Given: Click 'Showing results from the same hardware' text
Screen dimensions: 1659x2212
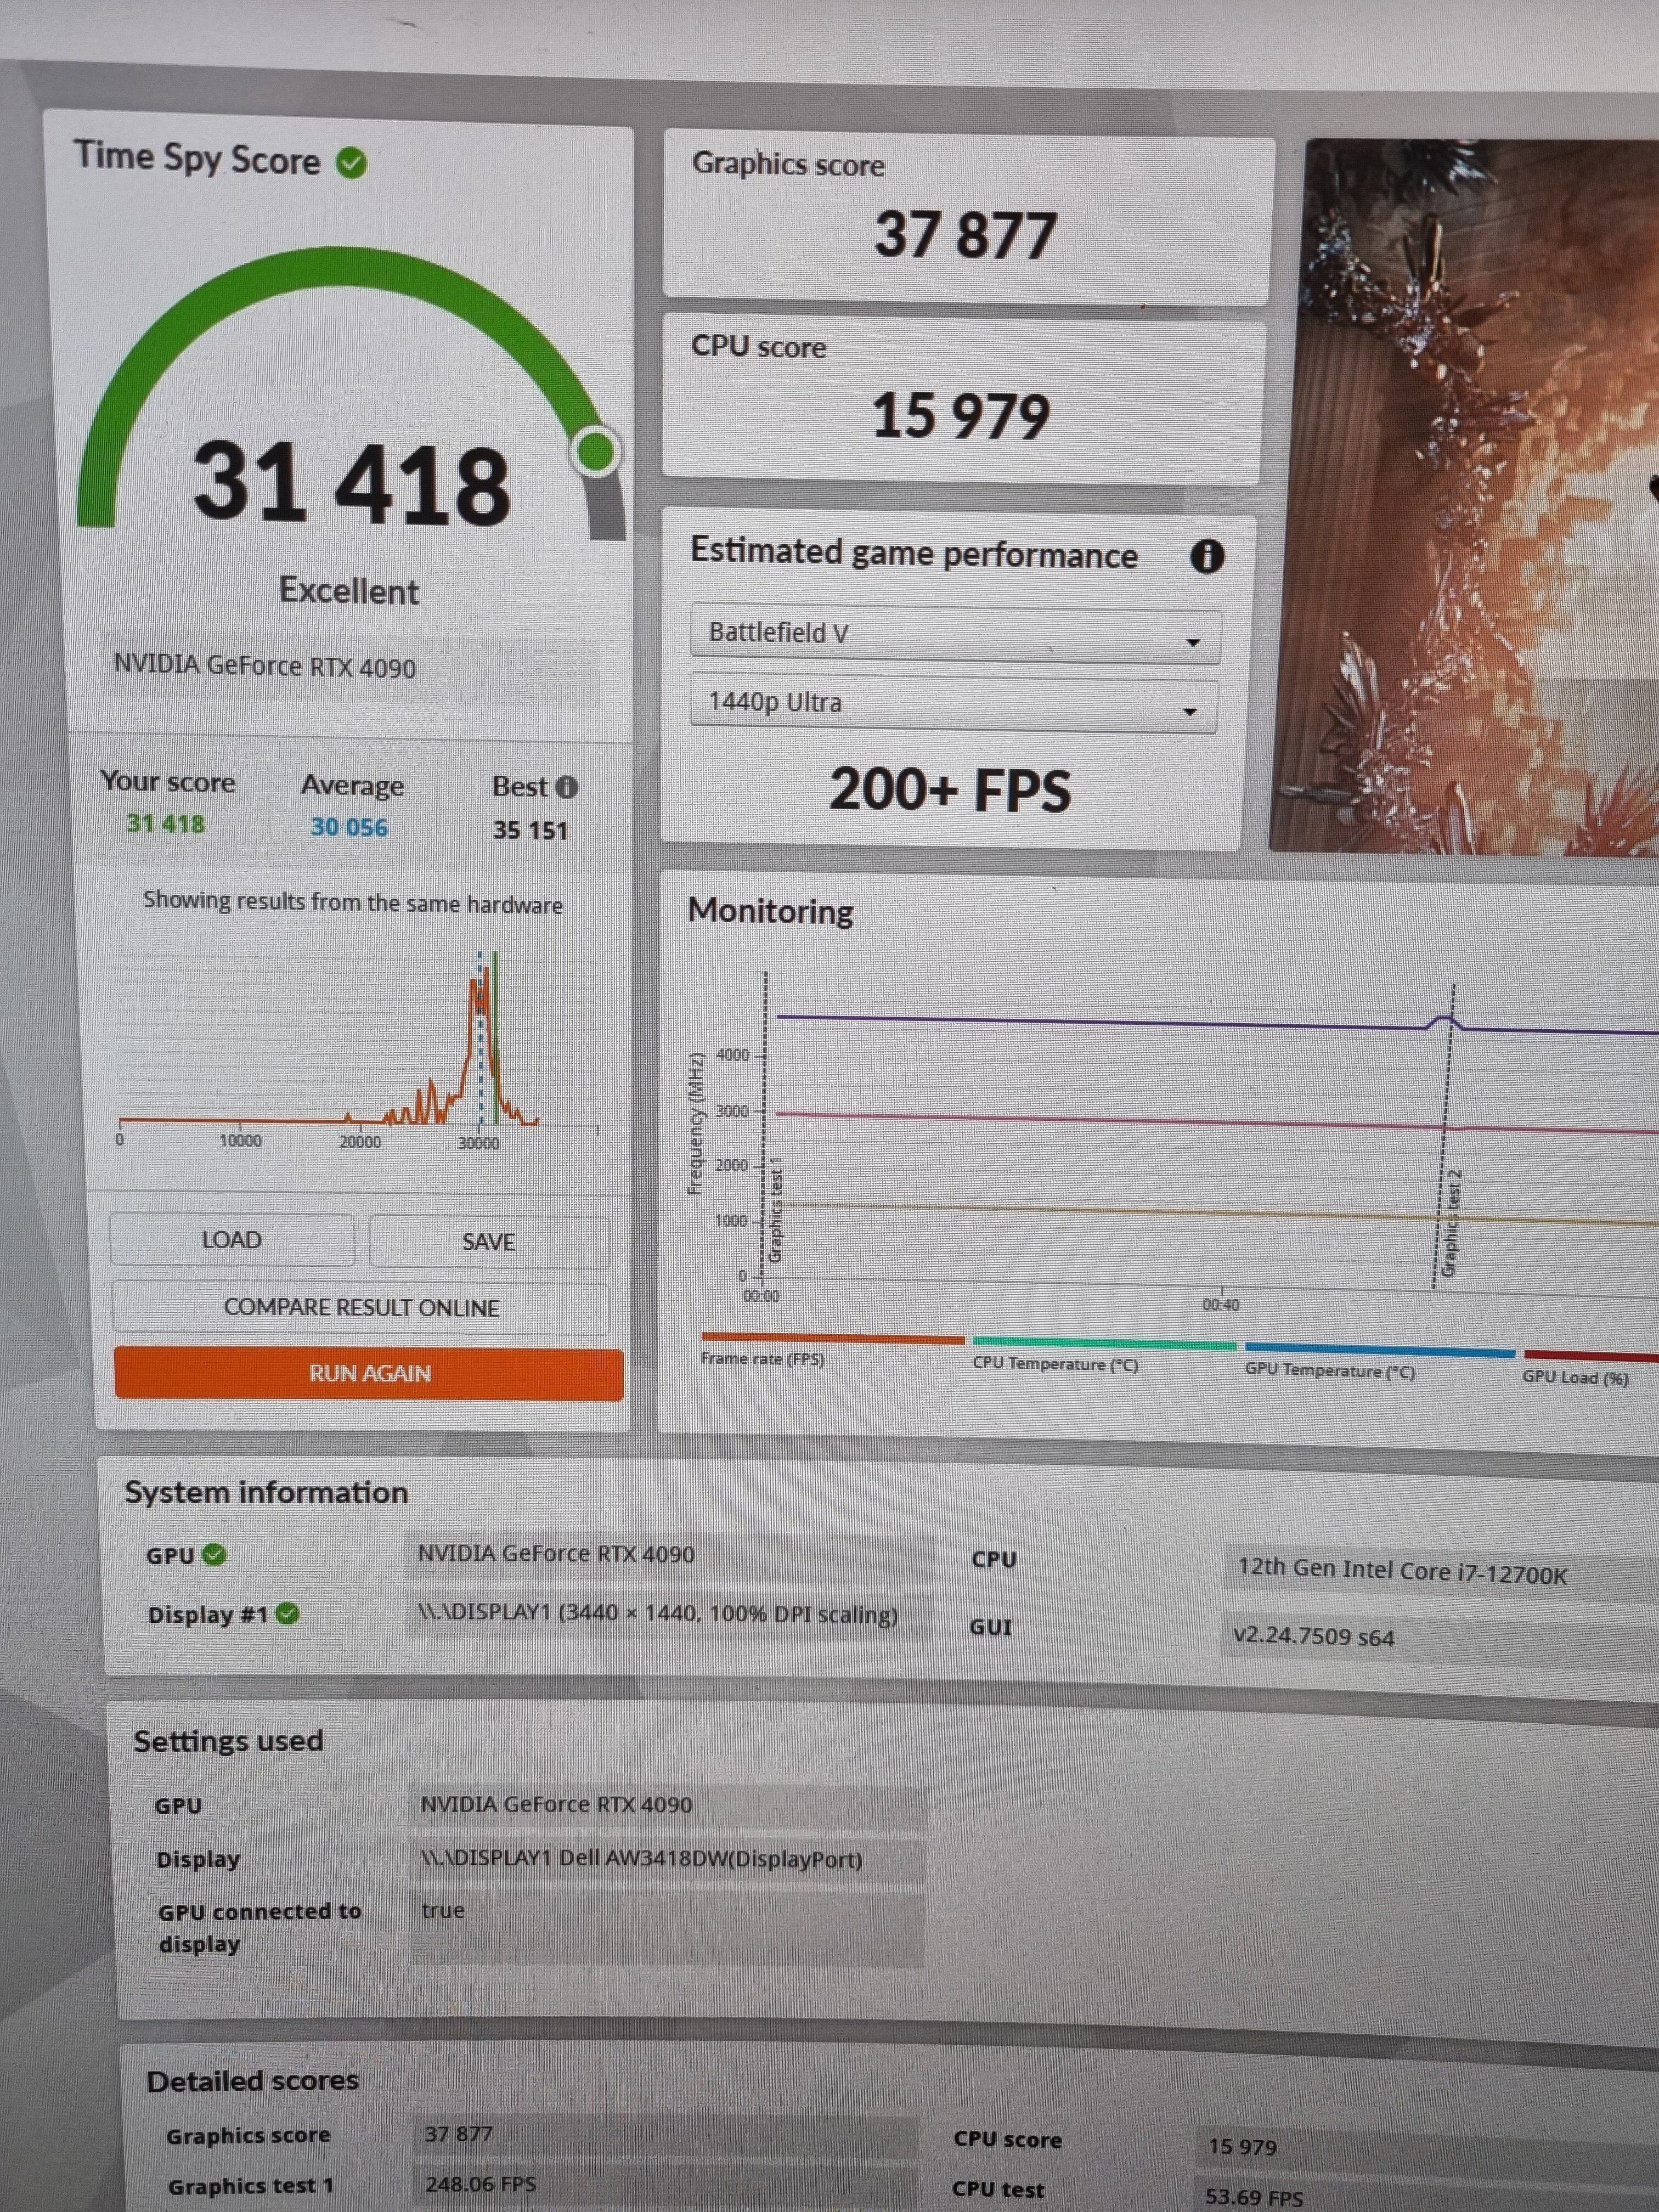Looking at the screenshot, I should coord(352,902).
